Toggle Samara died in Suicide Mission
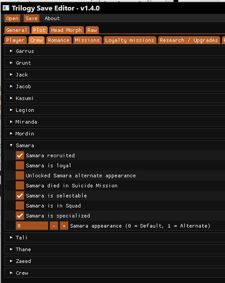Image resolution: width=225 pixels, height=283 pixels. point(20,185)
